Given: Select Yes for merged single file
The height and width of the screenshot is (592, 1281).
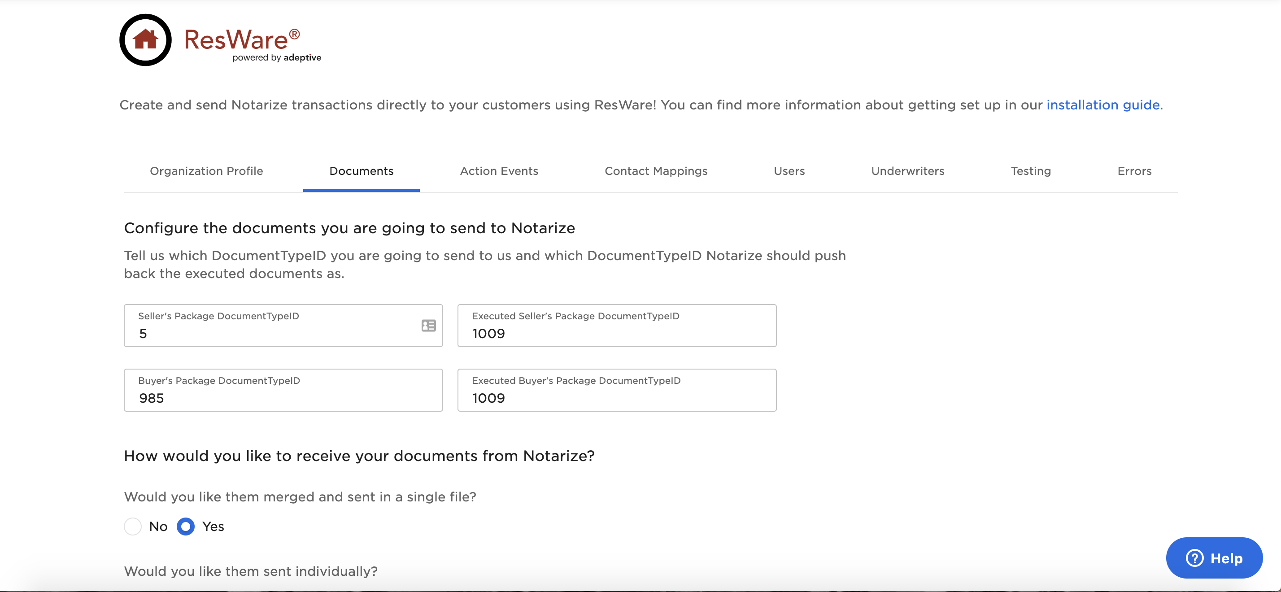Looking at the screenshot, I should tap(186, 527).
